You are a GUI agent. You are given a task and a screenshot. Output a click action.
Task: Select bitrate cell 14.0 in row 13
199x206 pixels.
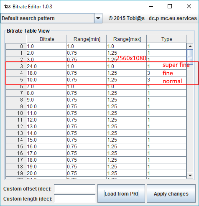point(46,133)
